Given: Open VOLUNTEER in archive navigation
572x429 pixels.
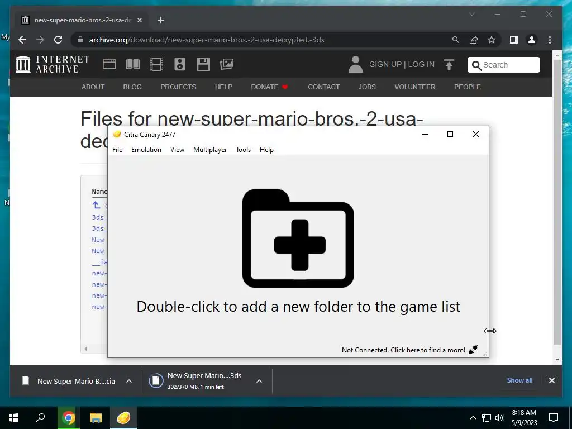Looking at the screenshot, I should pos(415,87).
